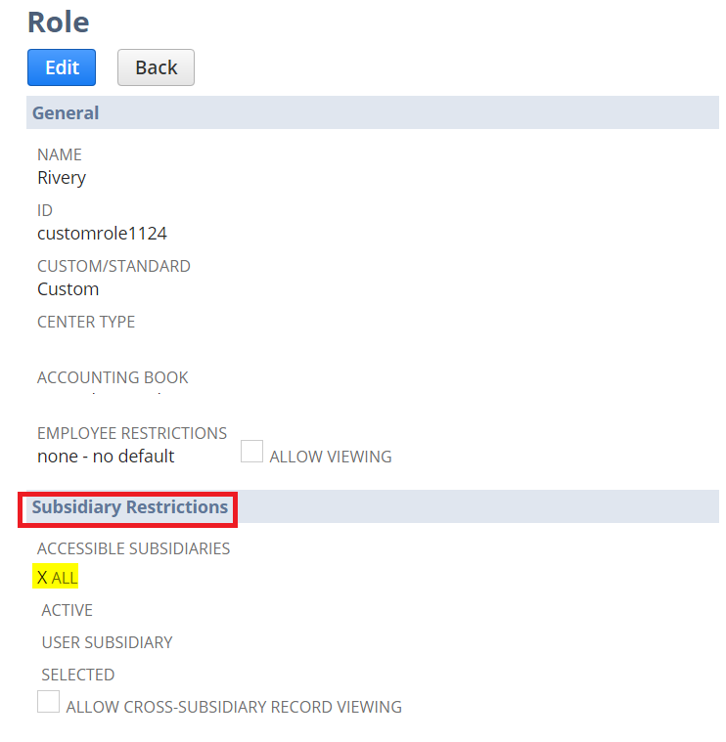The image size is (726, 742).
Task: Click the NAME field label
Action: tap(60, 154)
